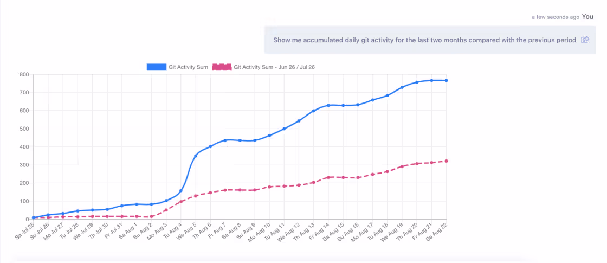This screenshot has width=607, height=263.
Task: Click the 300 y-axis value
Action: 25,165
